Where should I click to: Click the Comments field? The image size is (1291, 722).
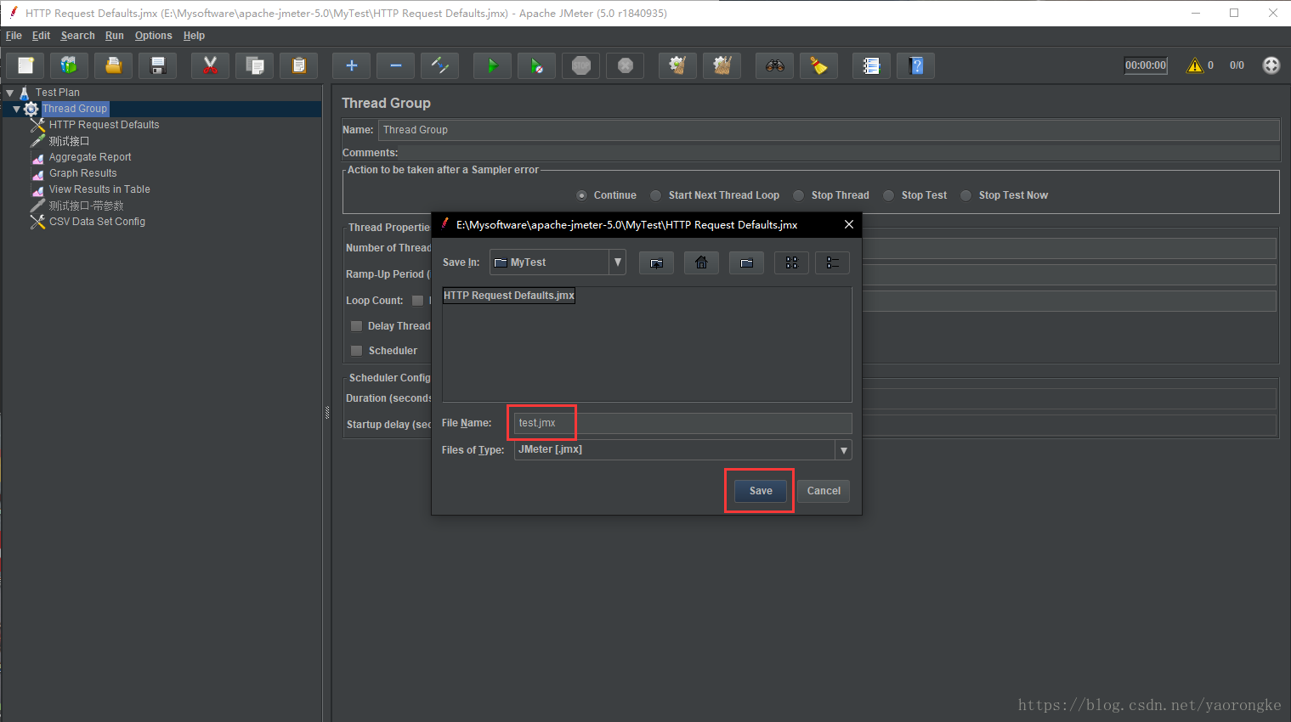tap(839, 153)
